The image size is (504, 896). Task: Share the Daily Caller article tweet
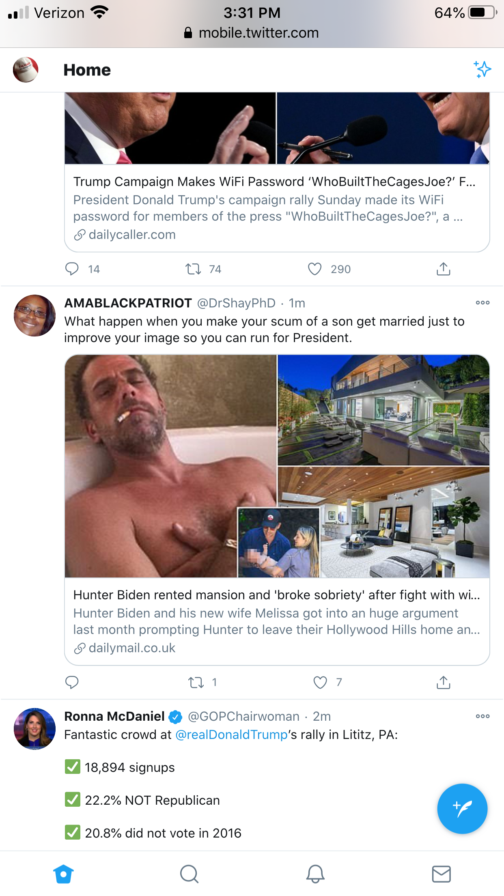coord(444,269)
